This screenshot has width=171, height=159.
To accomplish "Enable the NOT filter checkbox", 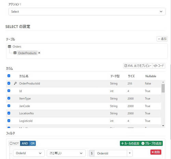I will 11,143.
